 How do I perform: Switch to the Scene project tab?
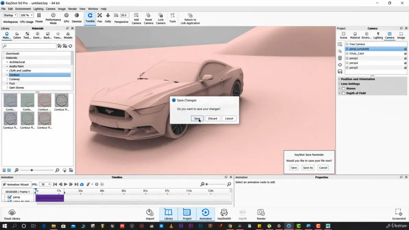[x=343, y=35]
